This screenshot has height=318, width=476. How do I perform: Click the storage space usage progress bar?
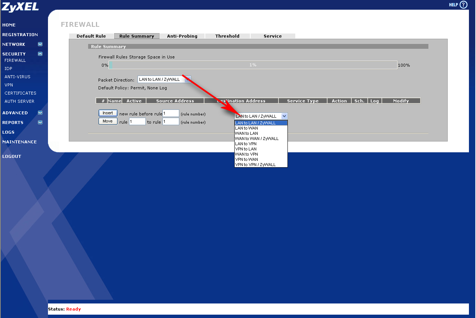click(253, 65)
